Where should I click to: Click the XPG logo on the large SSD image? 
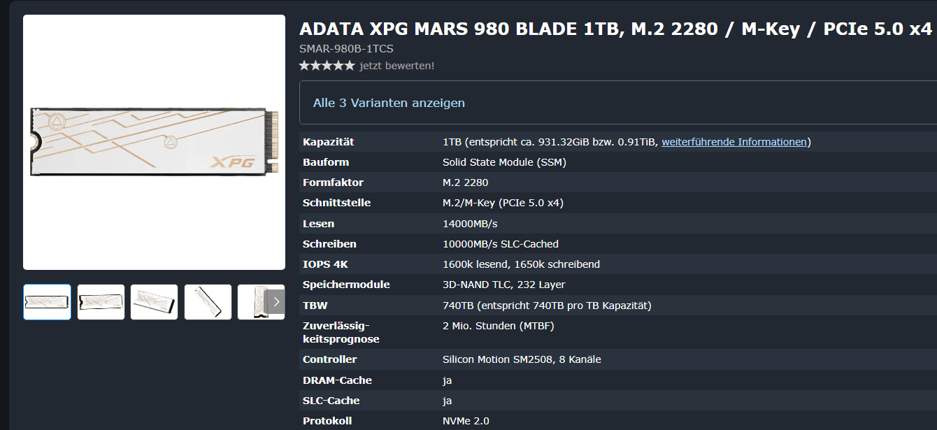click(232, 162)
